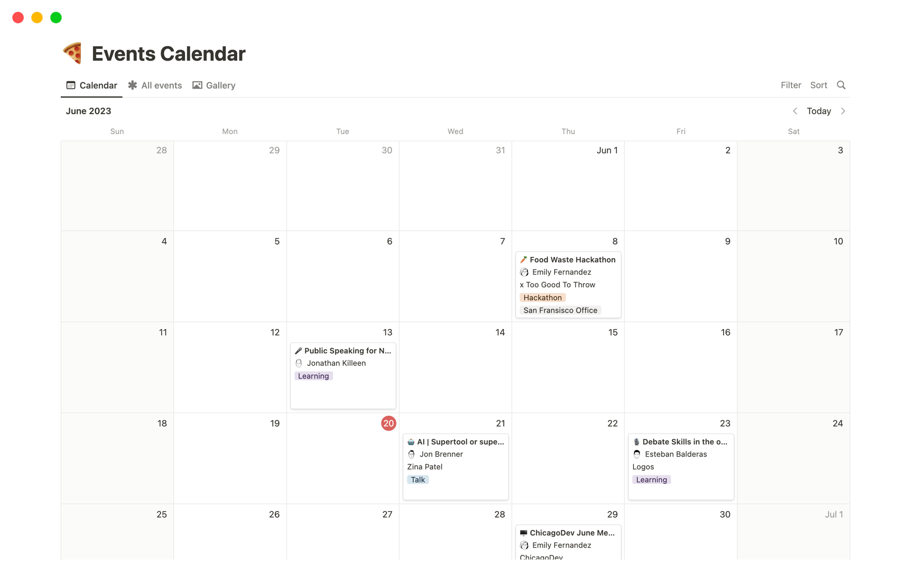911x569 pixels.
Task: Toggle the Hackathon tag on June 8
Action: pos(542,297)
